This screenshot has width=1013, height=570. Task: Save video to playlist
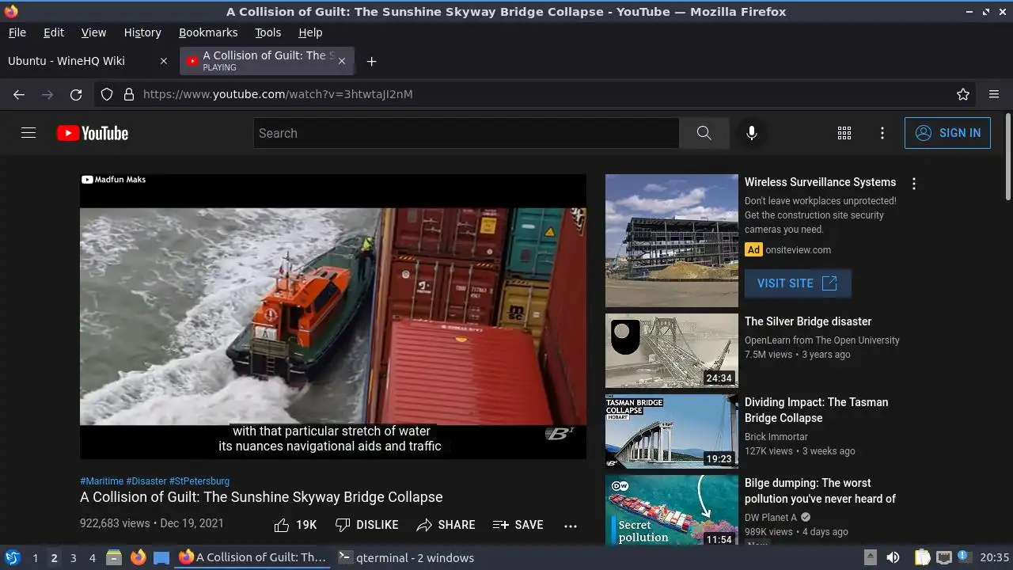pos(518,525)
